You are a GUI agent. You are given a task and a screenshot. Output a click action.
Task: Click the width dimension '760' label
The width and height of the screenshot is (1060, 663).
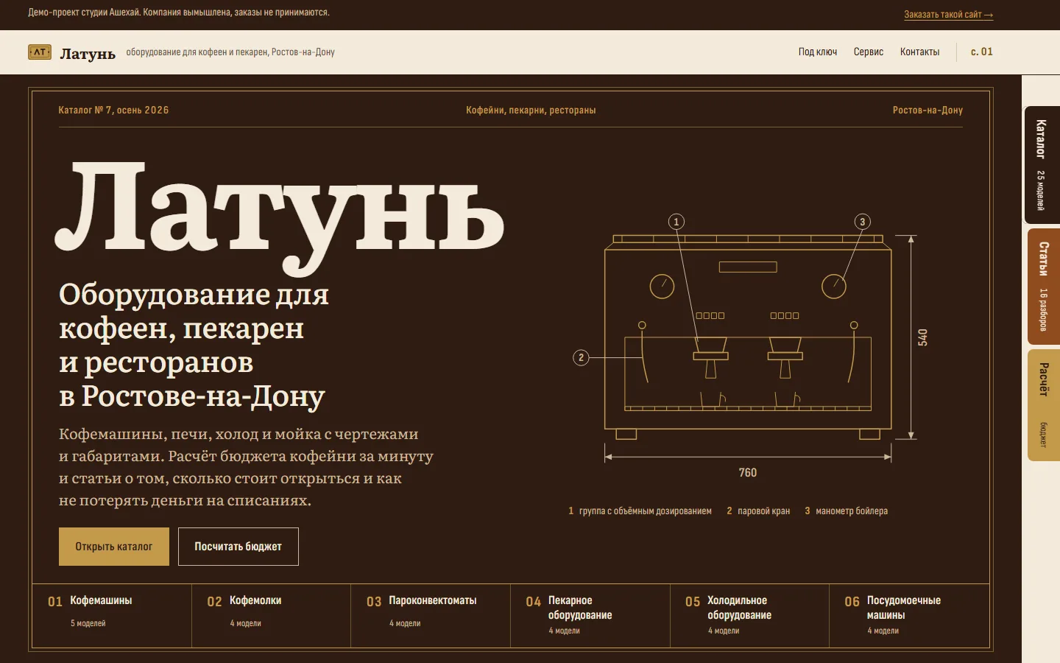pyautogui.click(x=748, y=472)
